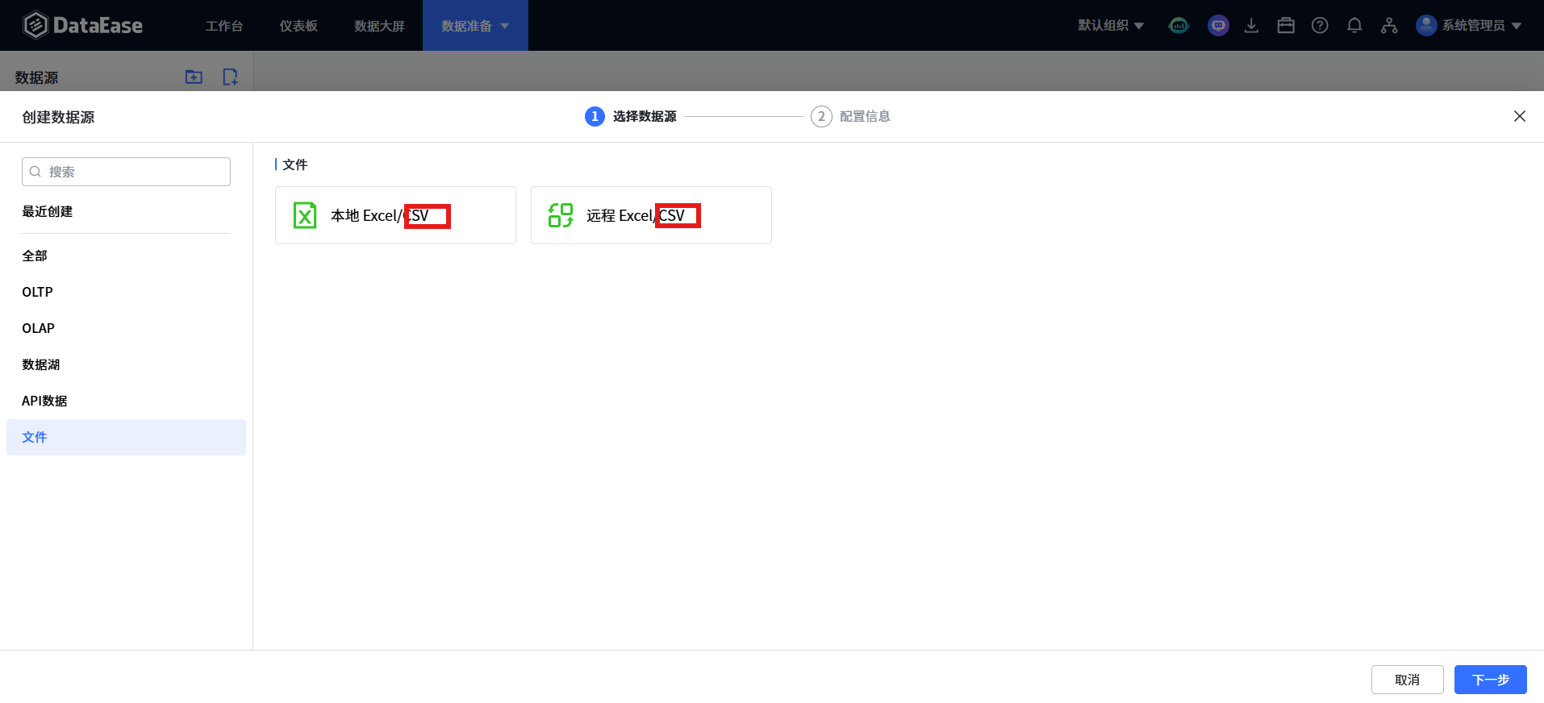
Task: Click the toolbox icon in header
Action: 1286,26
